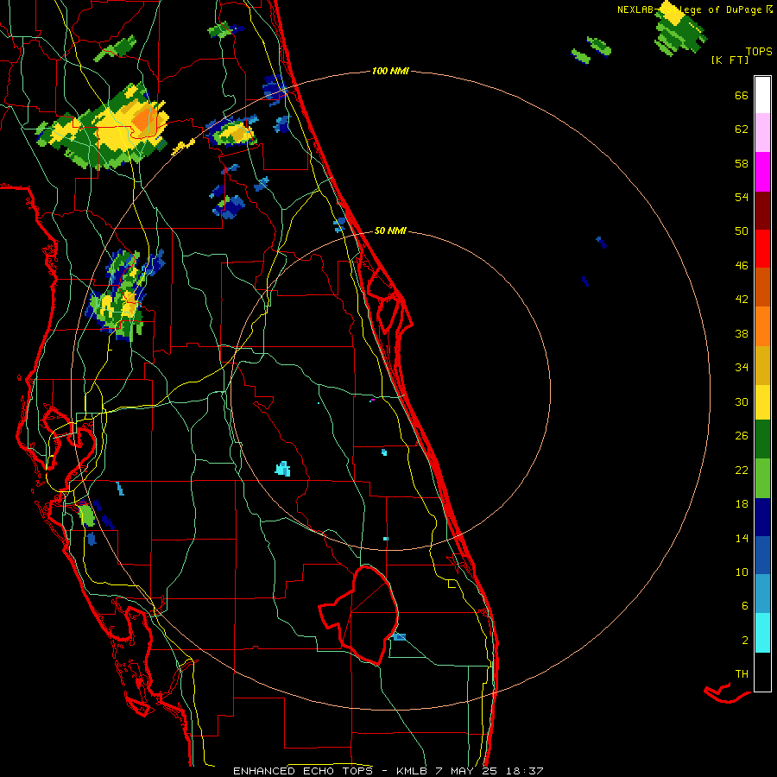Click the yellow-cored echo above the 100 NMI ring
This screenshot has width=777, height=777.
pos(232,132)
